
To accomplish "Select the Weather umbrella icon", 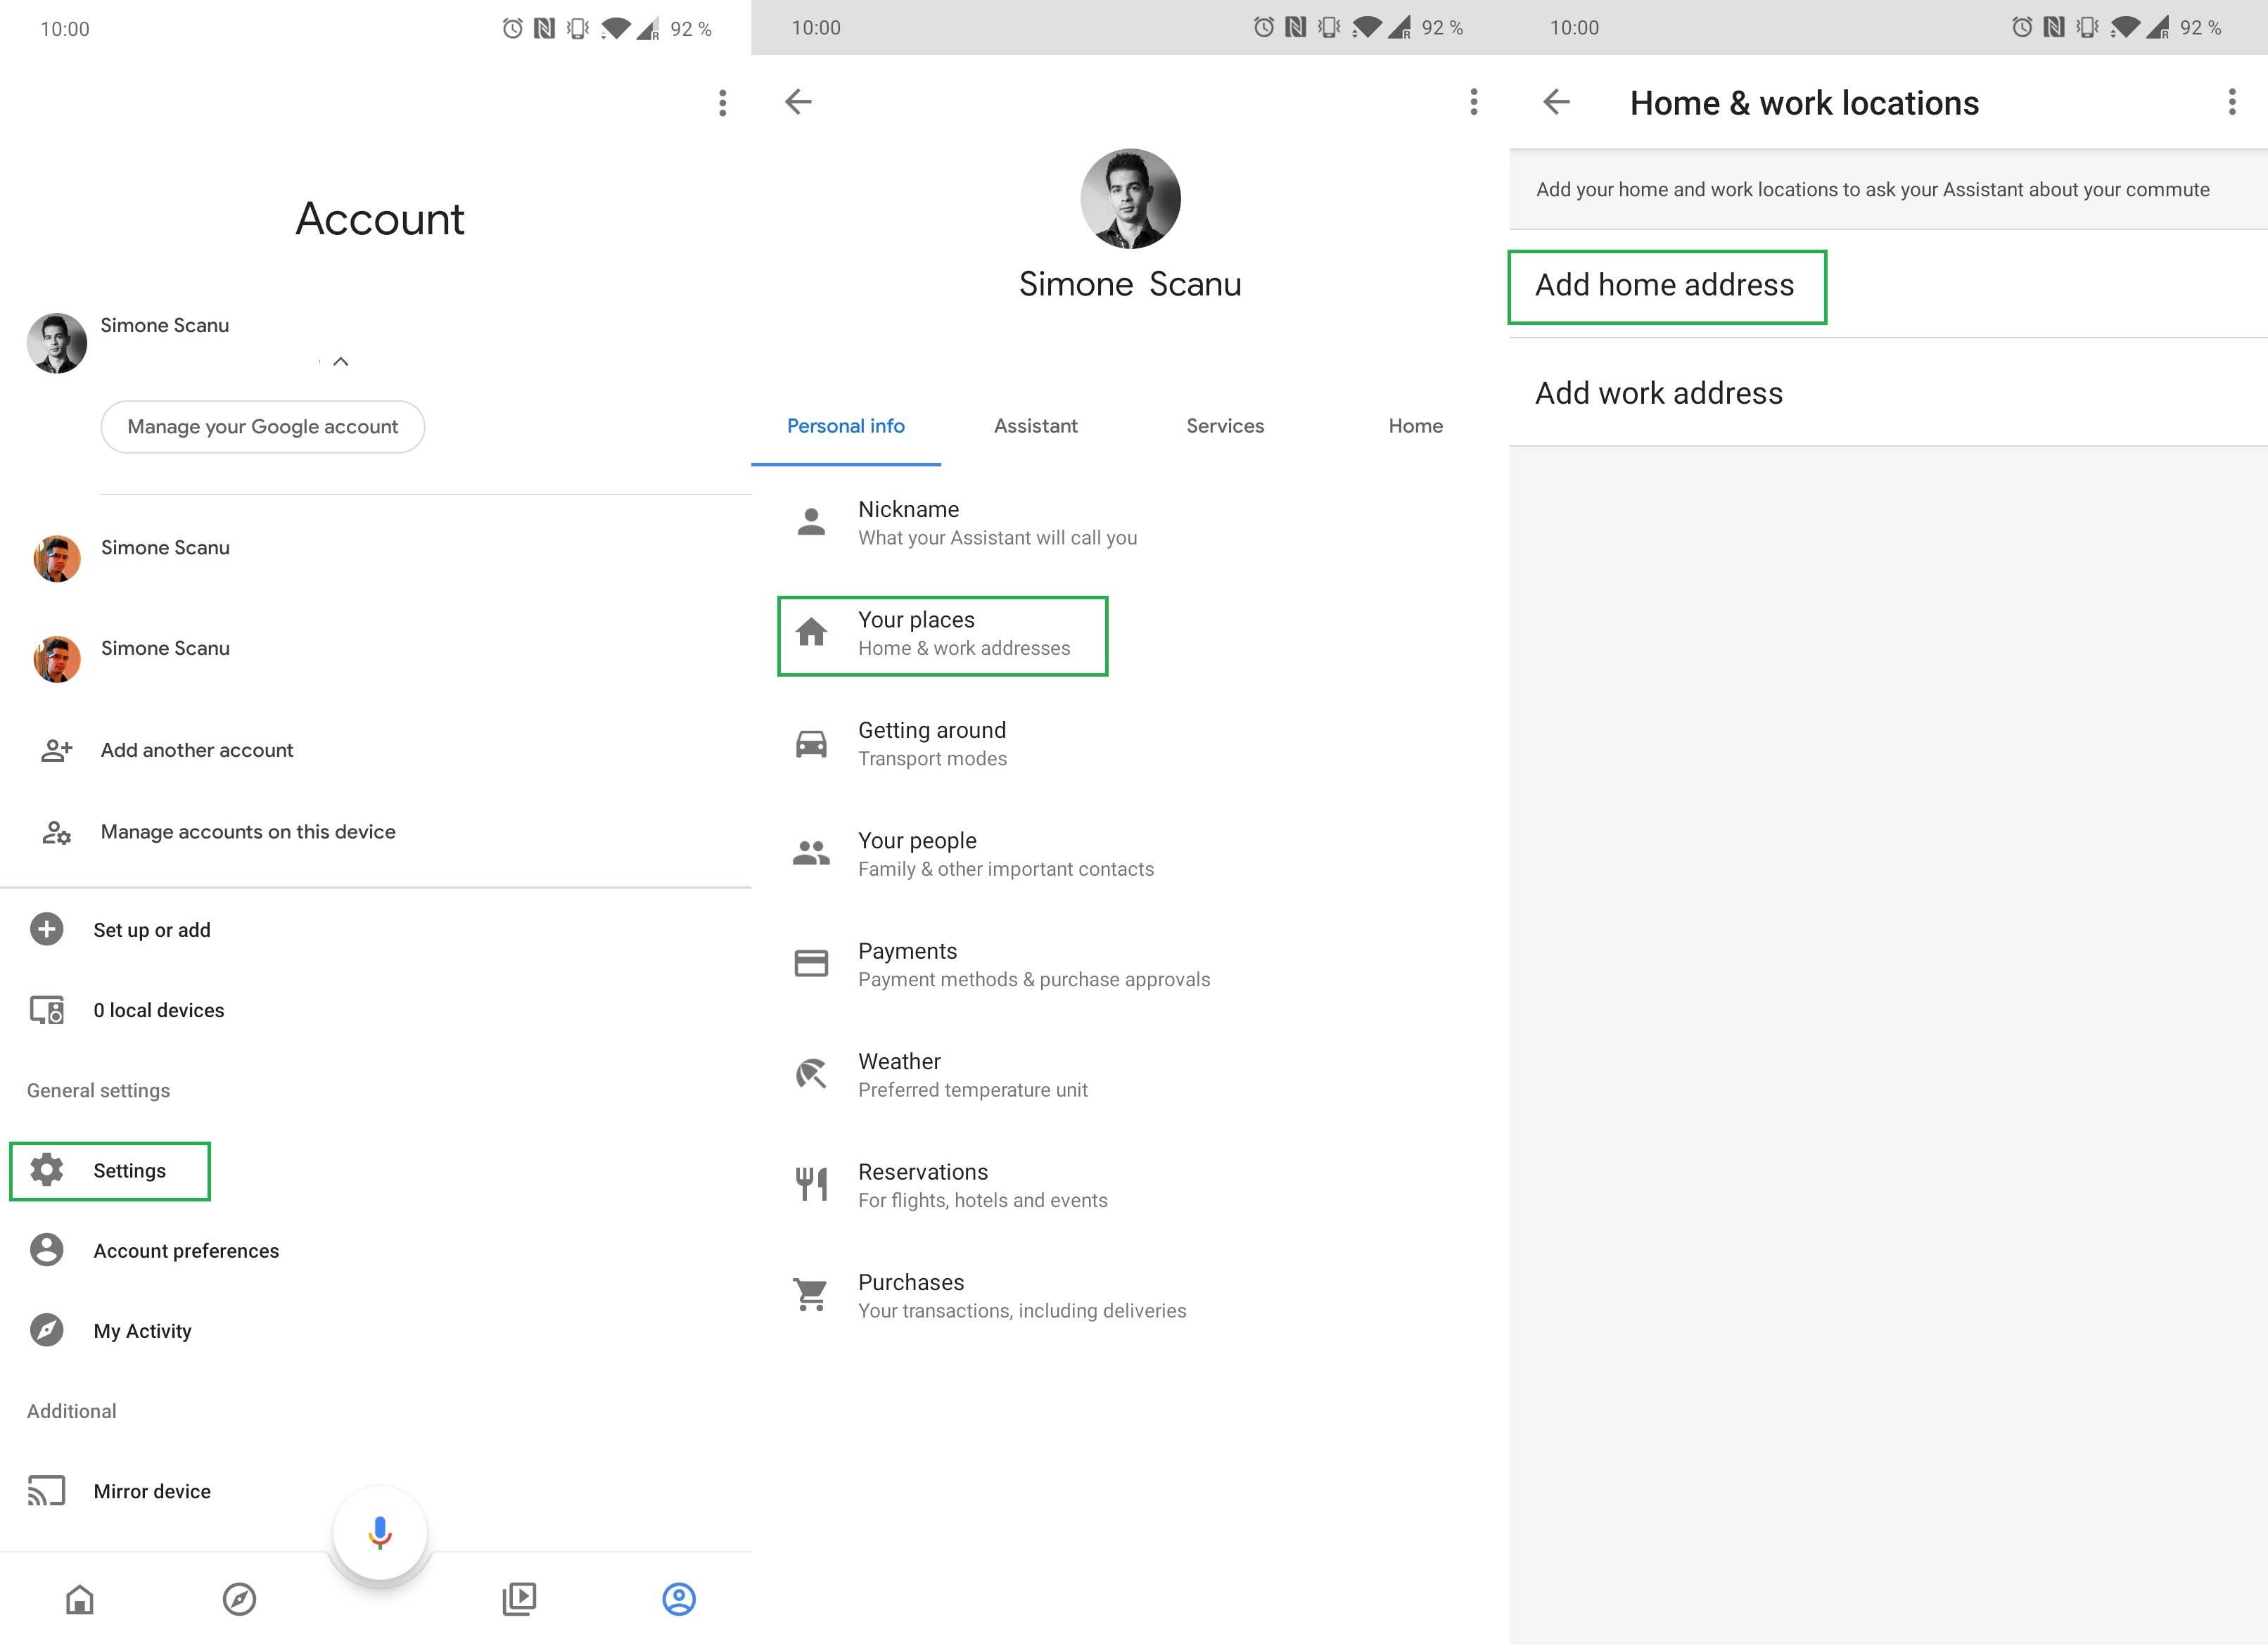I will (812, 1074).
